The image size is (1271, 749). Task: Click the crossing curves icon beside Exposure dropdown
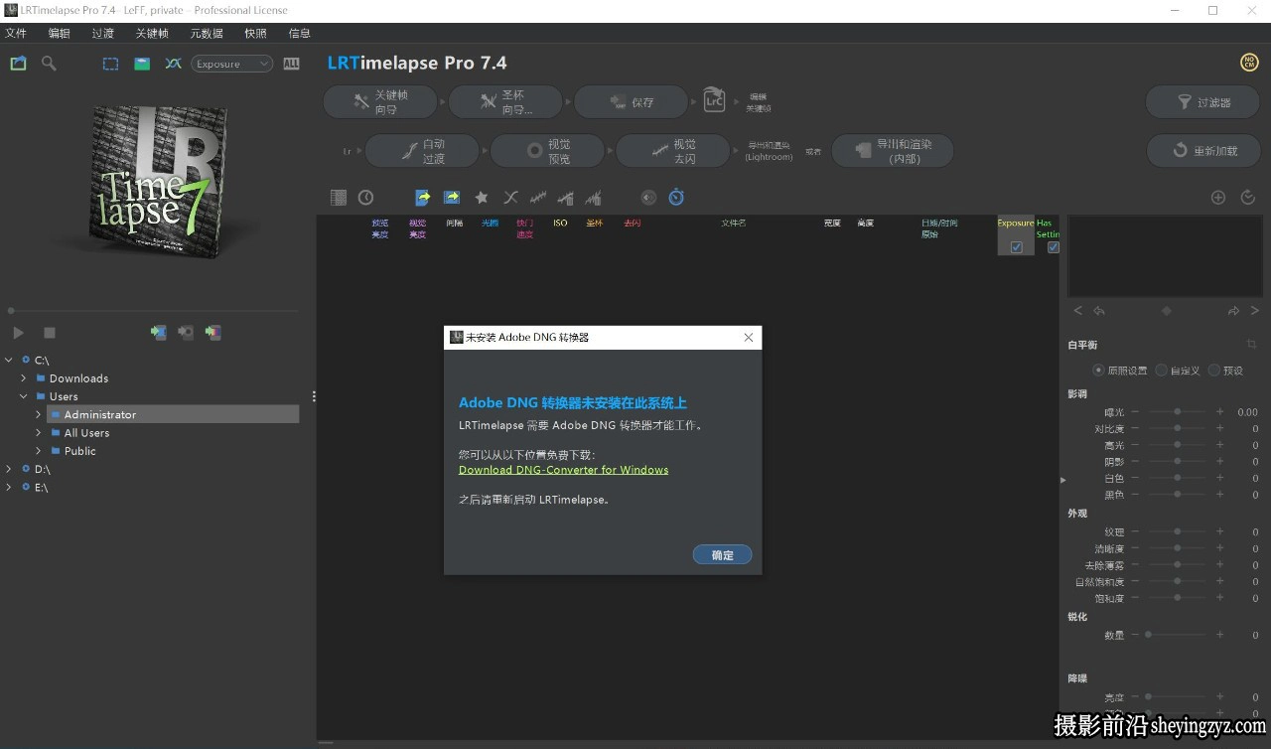coord(173,64)
